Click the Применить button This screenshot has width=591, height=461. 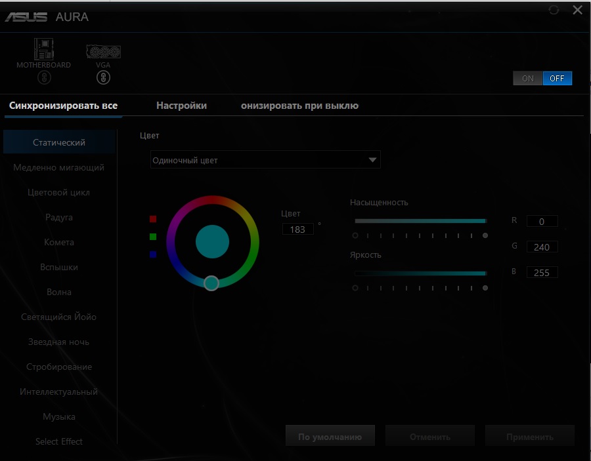(x=529, y=436)
